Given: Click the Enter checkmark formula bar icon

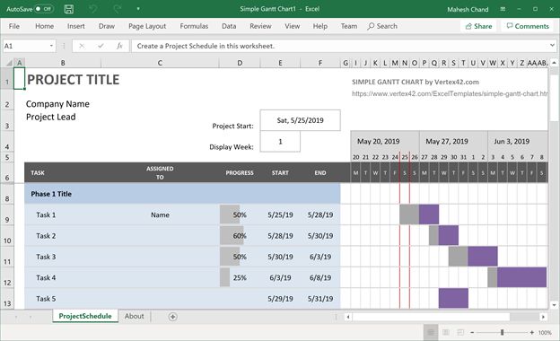Looking at the screenshot, I should (x=101, y=46).
